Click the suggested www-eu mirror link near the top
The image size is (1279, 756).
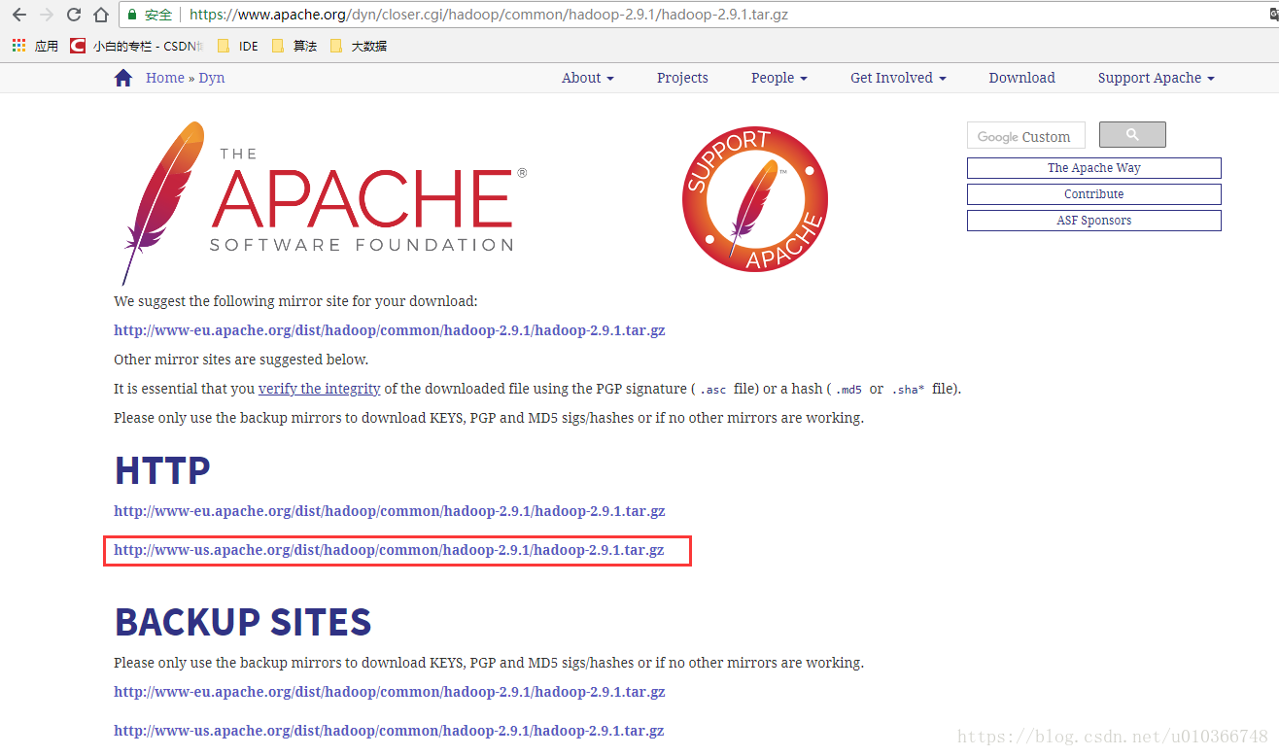[390, 330]
